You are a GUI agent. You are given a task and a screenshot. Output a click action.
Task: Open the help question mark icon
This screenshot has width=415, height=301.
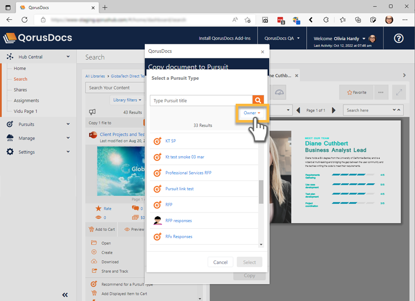click(399, 39)
